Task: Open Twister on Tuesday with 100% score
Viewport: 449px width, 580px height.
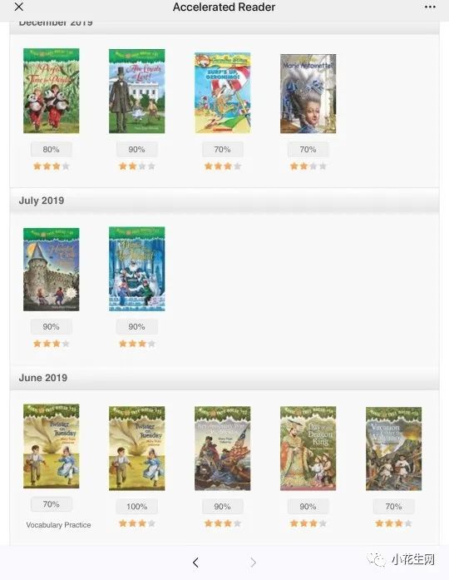Action: point(136,449)
